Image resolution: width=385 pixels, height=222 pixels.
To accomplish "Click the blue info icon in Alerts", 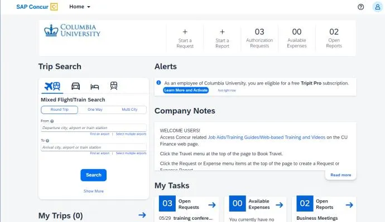I will pyautogui.click(x=158, y=83).
